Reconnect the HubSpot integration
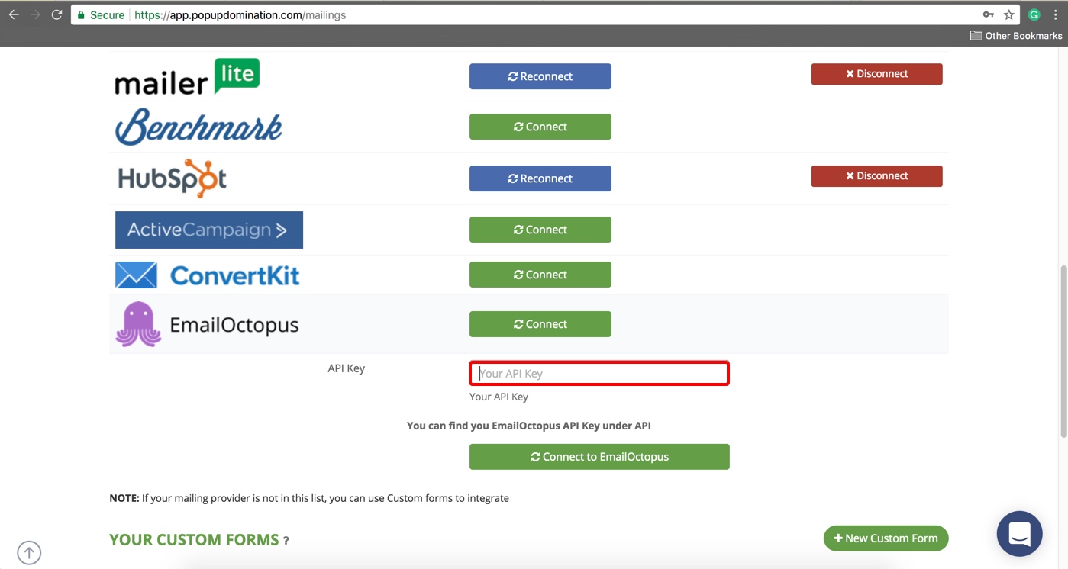This screenshot has width=1068, height=569. click(x=540, y=178)
